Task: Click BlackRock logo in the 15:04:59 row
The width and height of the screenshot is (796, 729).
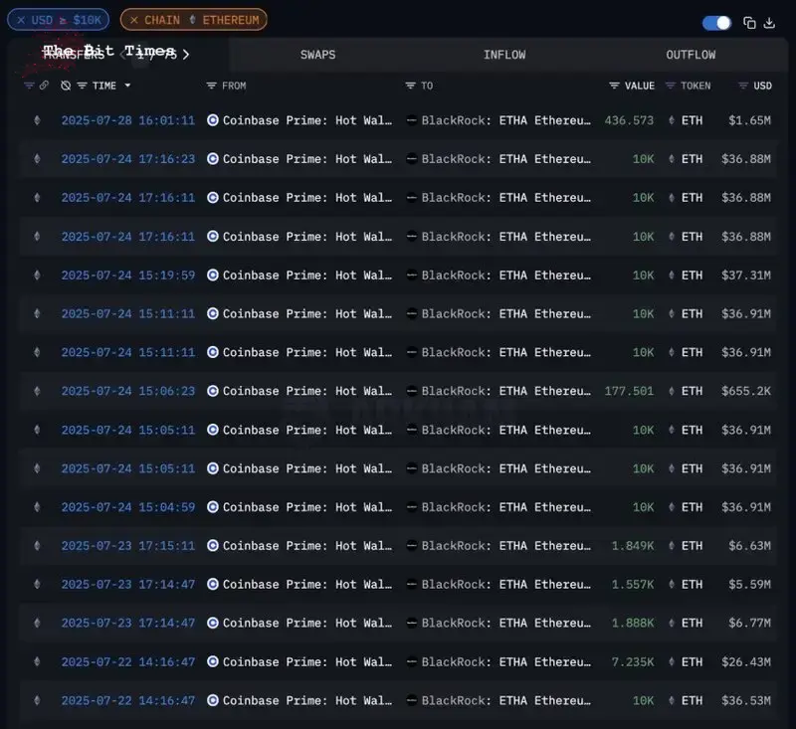Action: point(412,507)
